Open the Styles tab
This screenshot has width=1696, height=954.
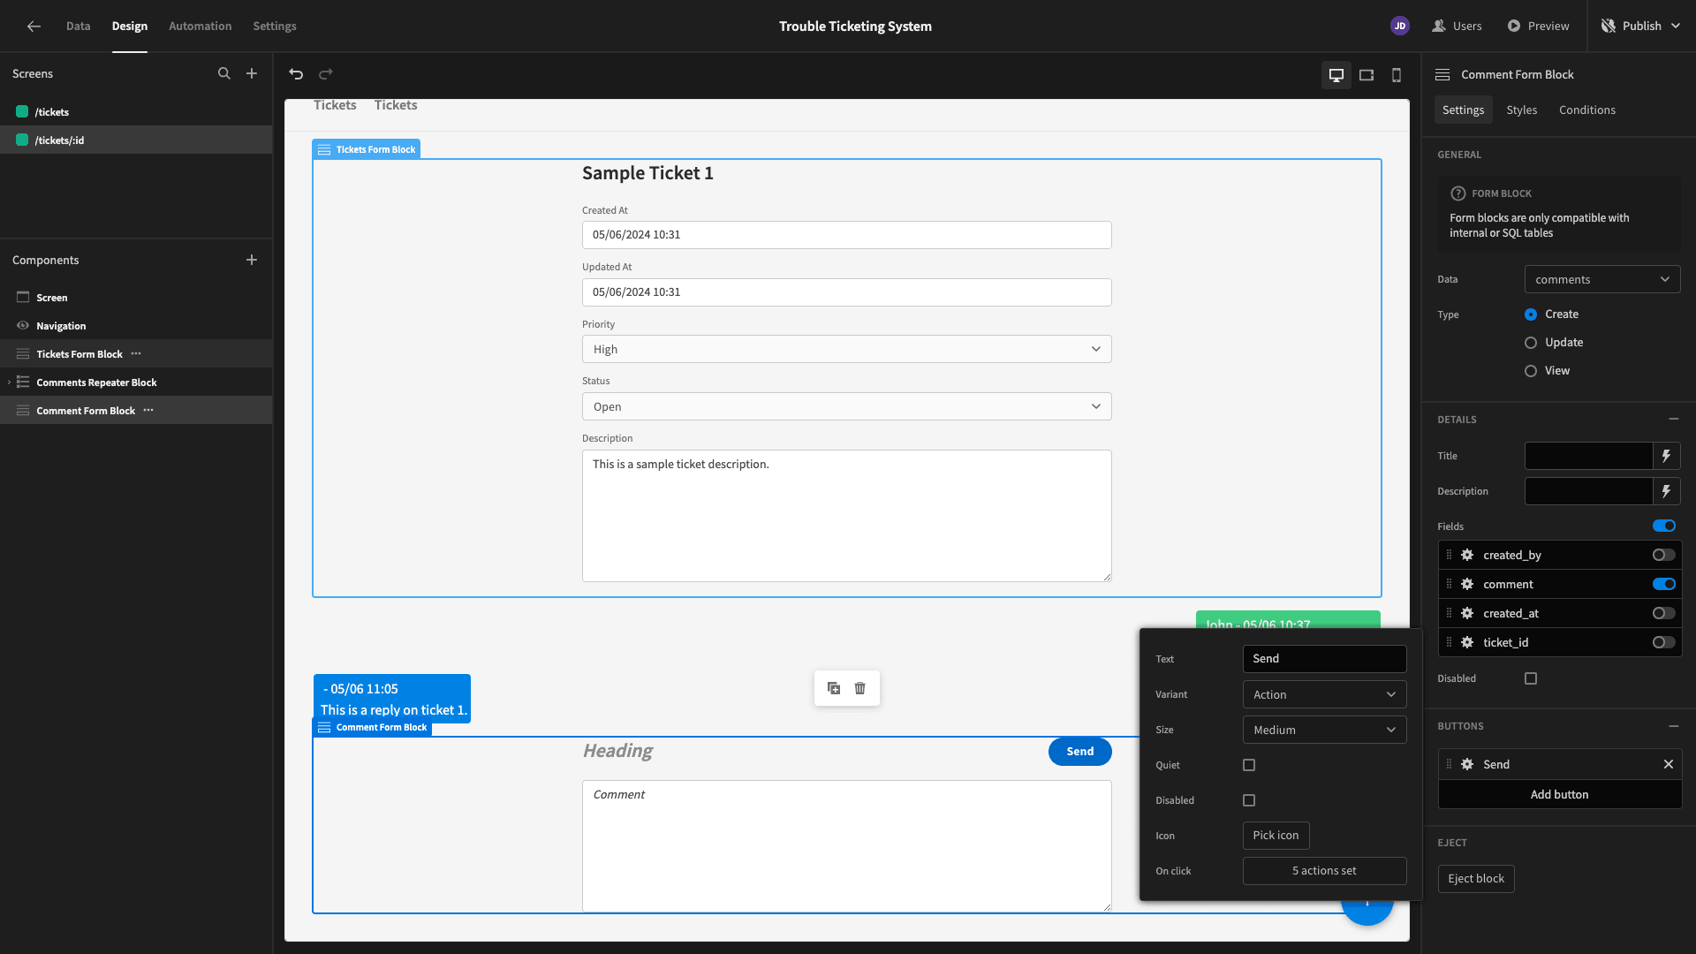point(1521,110)
